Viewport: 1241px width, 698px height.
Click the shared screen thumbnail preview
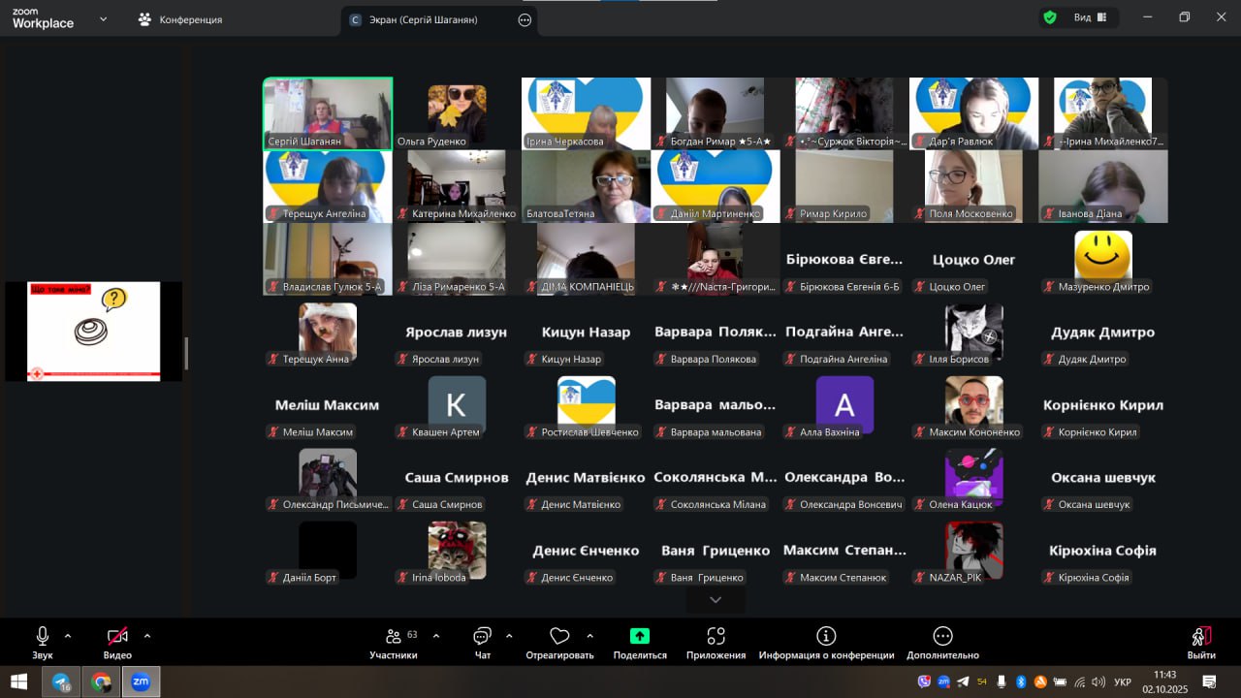pos(94,331)
